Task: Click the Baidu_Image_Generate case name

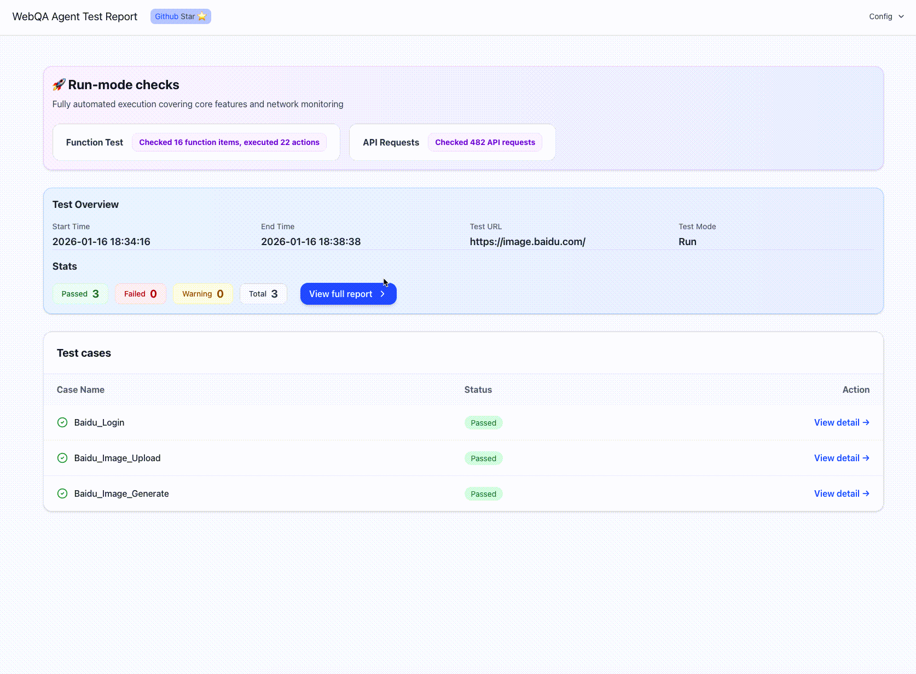Action: 121,493
